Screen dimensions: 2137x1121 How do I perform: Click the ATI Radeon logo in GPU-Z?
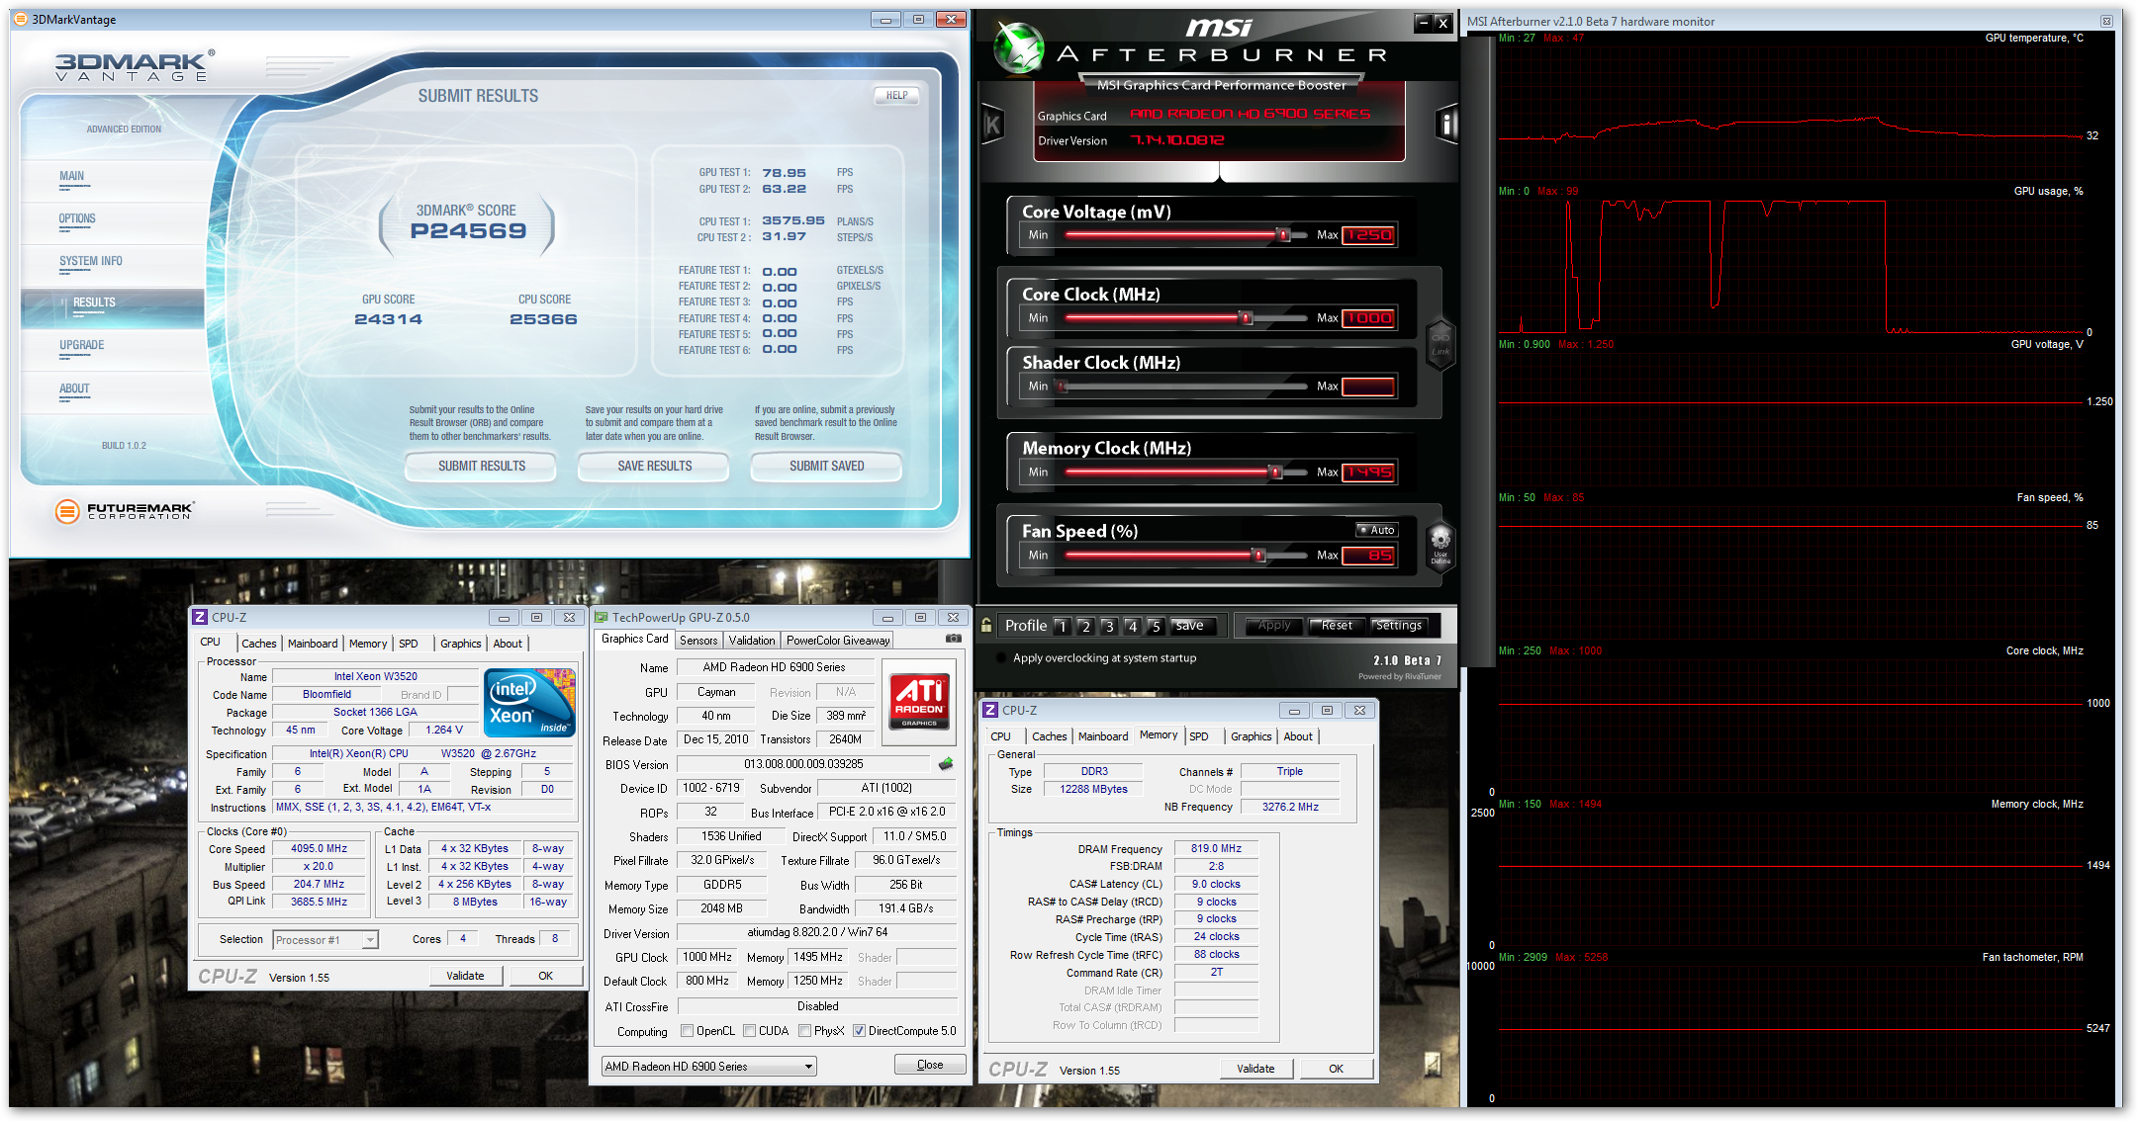pyautogui.click(x=919, y=701)
